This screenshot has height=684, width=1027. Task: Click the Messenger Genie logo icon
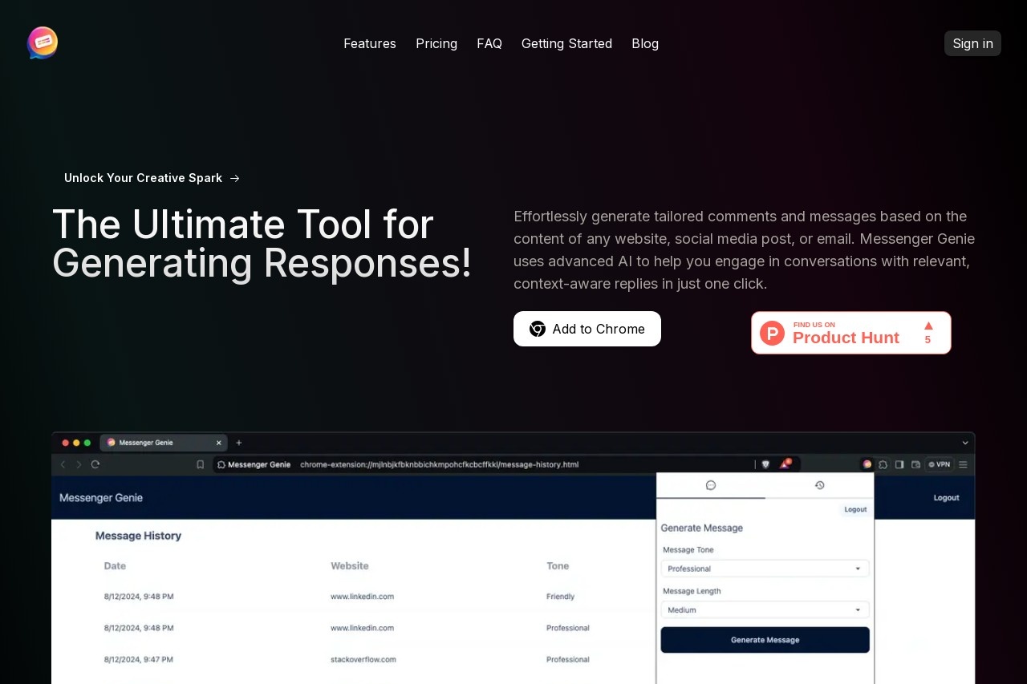click(43, 42)
